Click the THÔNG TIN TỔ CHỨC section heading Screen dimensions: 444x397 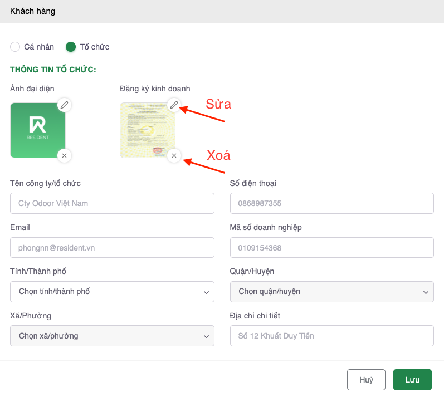(x=53, y=70)
